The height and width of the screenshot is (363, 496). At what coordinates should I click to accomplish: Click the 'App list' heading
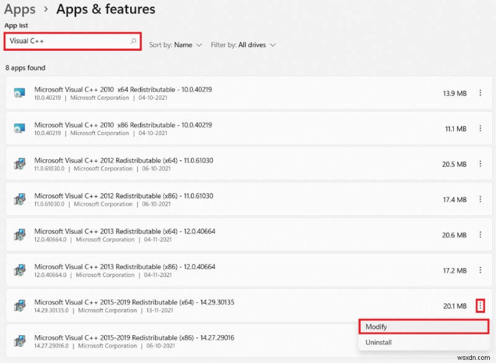(16, 25)
